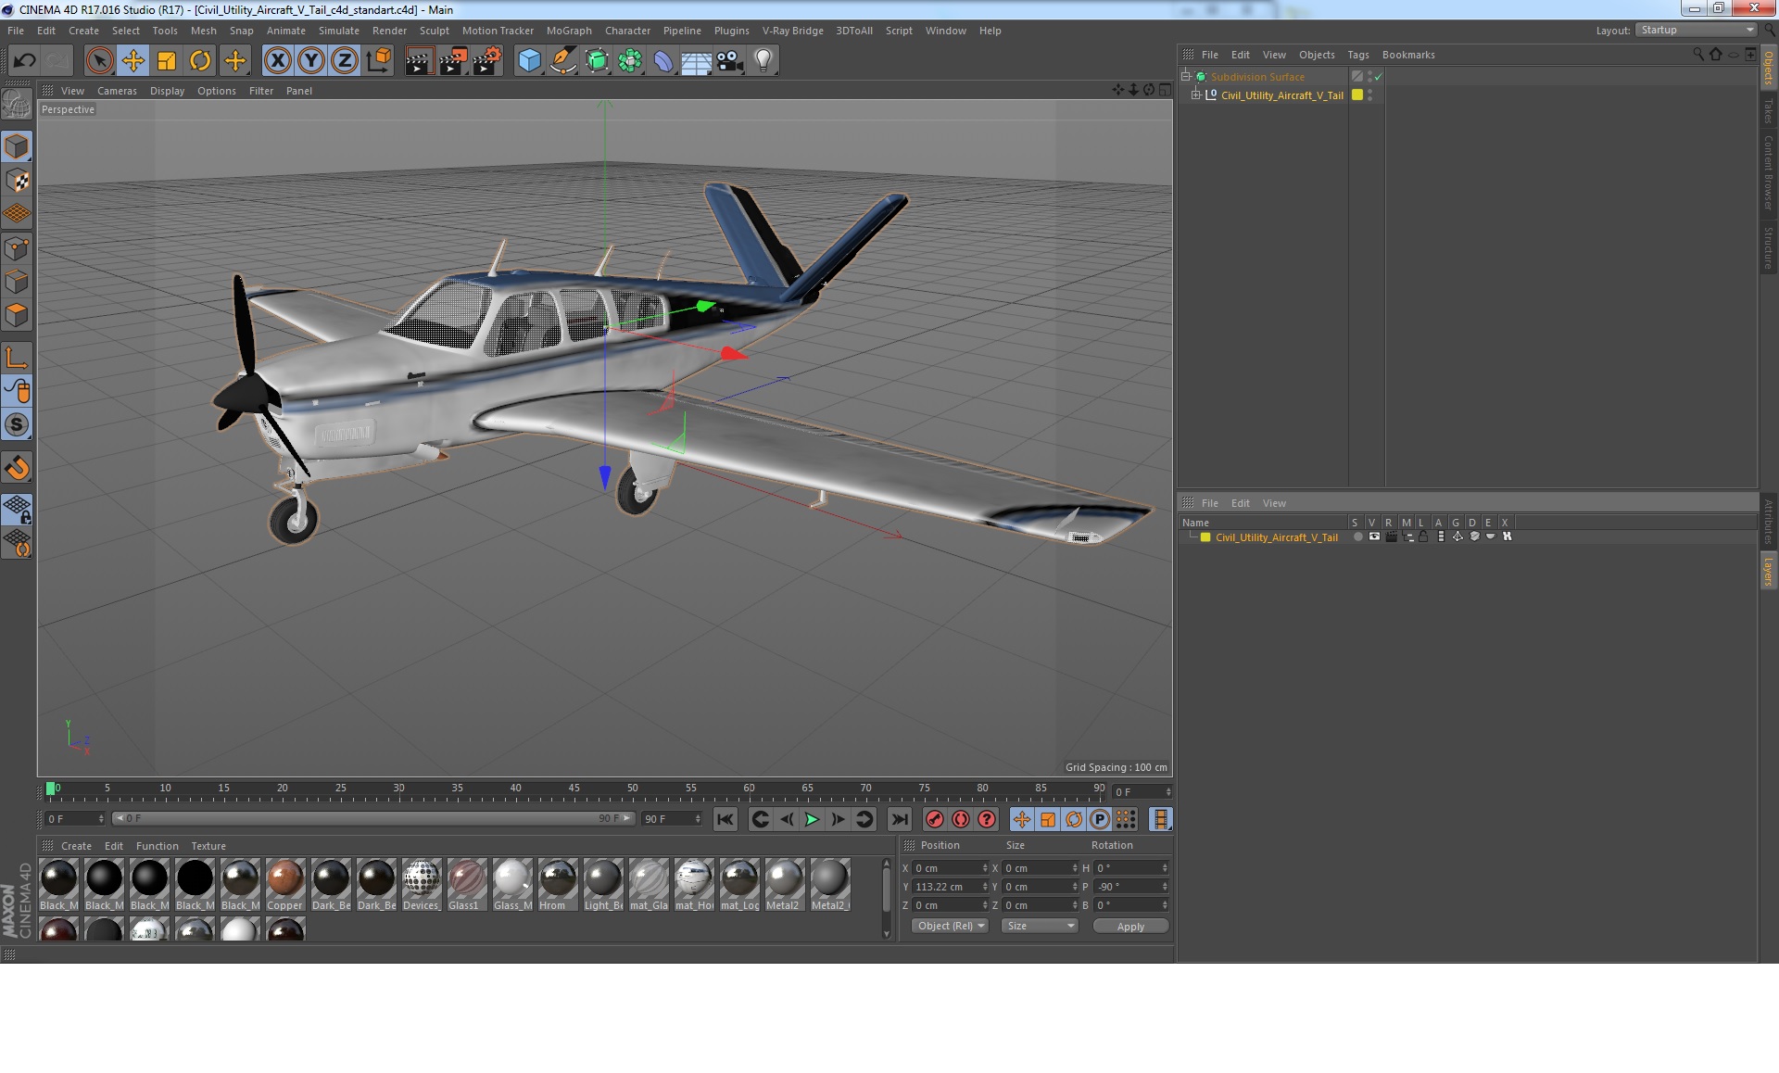Click the magnet Workplane icon
Screen dimensions: 1779x1073
(17, 468)
